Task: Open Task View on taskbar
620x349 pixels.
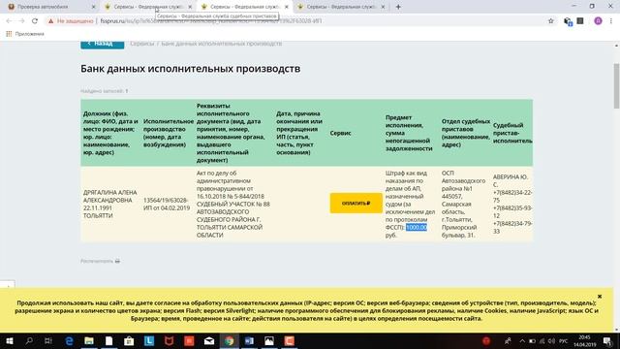Action: 48,340
